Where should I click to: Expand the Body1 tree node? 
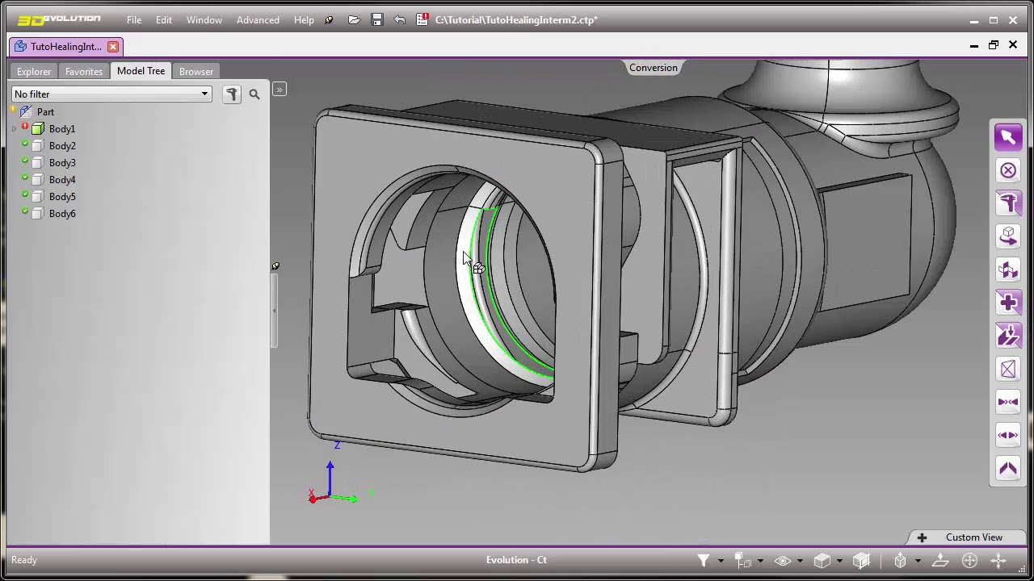(x=15, y=129)
